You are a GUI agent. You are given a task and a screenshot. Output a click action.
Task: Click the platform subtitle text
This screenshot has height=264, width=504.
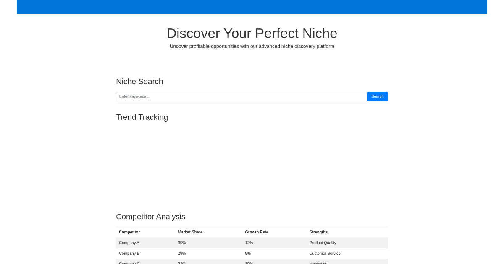pyautogui.click(x=252, y=46)
